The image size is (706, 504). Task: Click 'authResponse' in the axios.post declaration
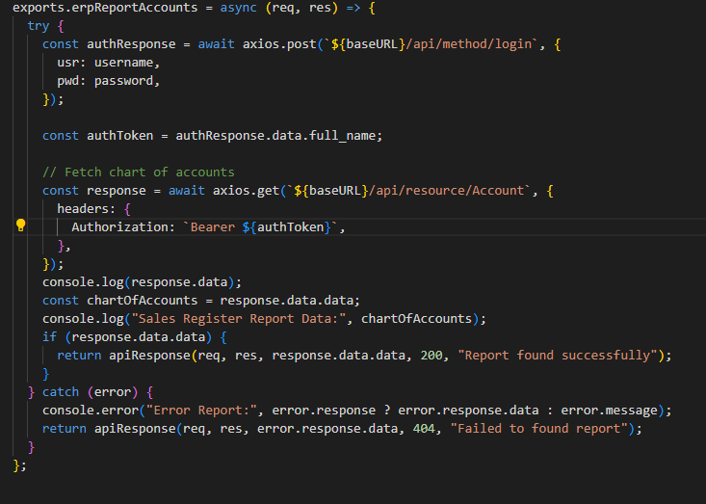[x=131, y=44]
